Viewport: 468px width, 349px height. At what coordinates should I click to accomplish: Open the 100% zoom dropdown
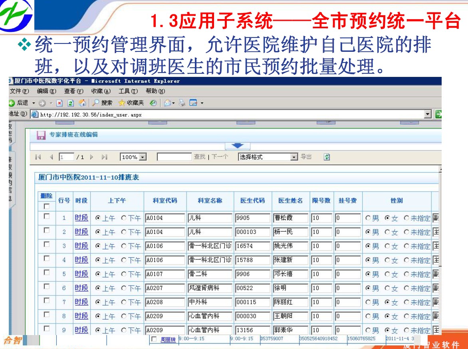coord(143,157)
